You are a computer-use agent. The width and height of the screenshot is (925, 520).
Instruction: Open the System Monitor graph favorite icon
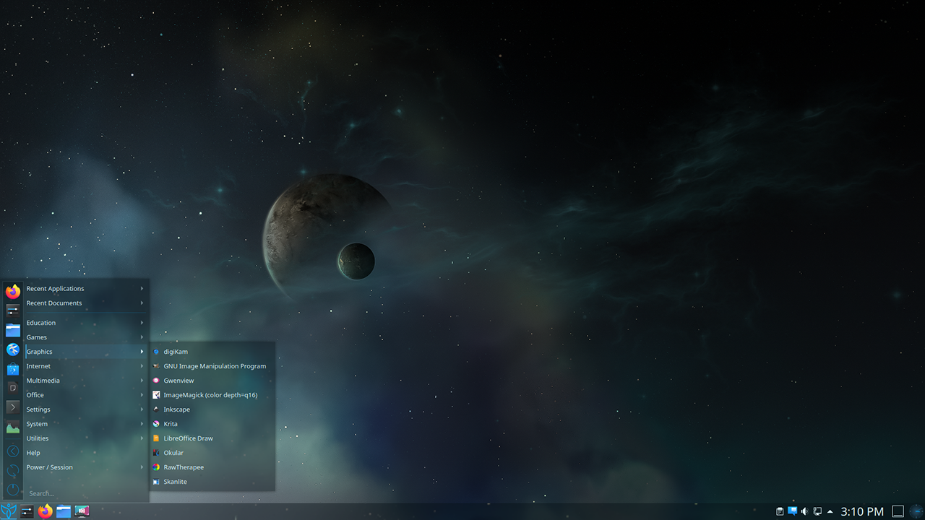(13, 428)
